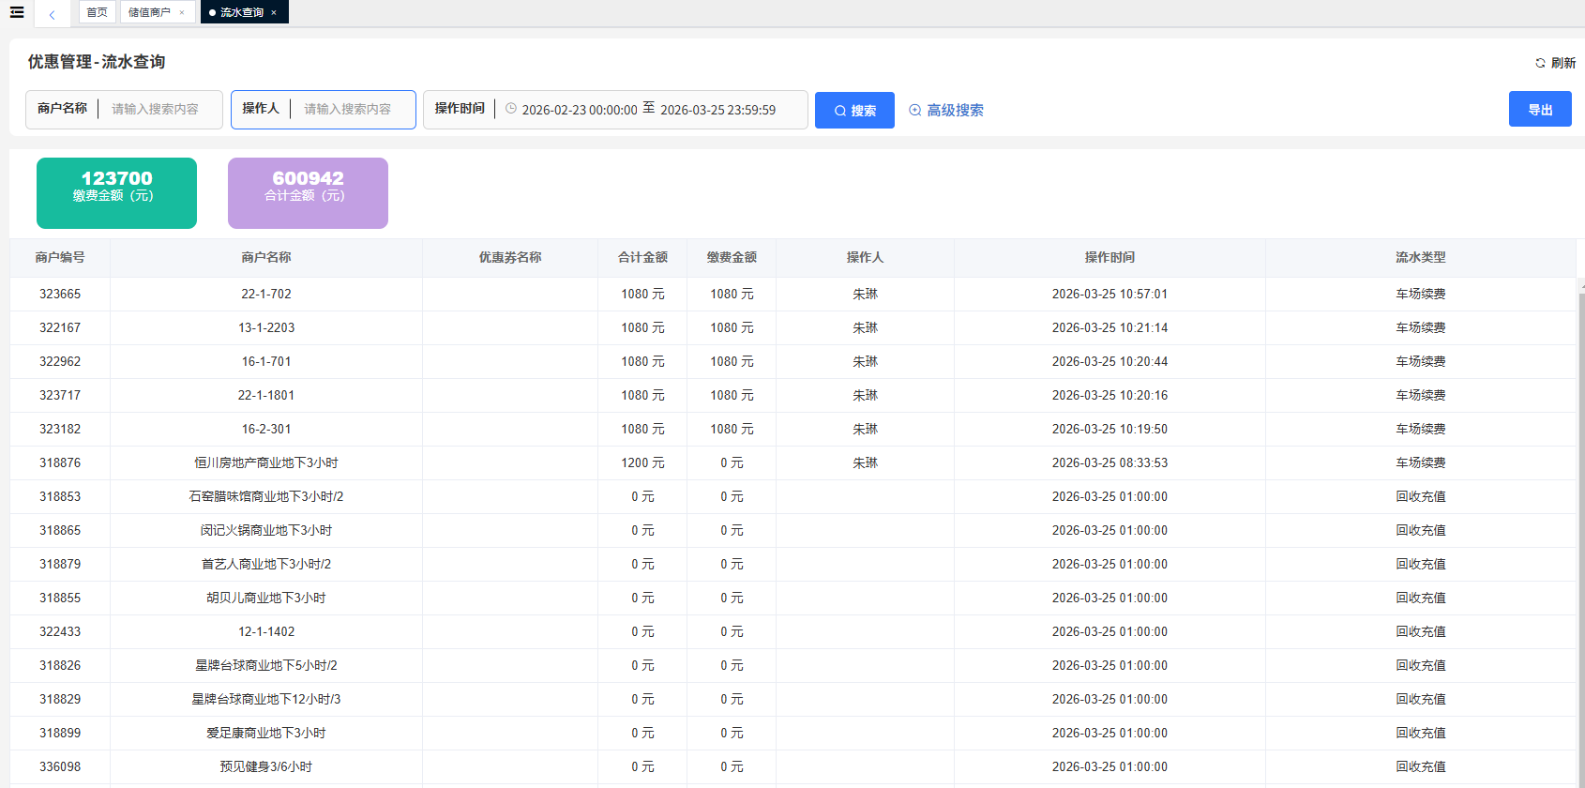The height and width of the screenshot is (788, 1585).
Task: Select merchant name 13-1-2203
Action: coord(266,327)
